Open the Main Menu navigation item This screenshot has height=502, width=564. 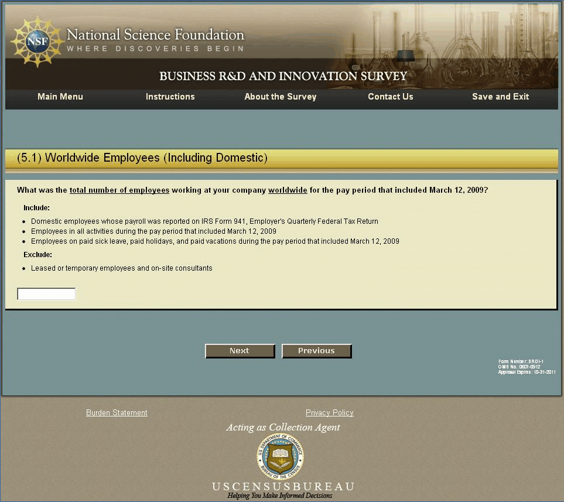point(60,97)
